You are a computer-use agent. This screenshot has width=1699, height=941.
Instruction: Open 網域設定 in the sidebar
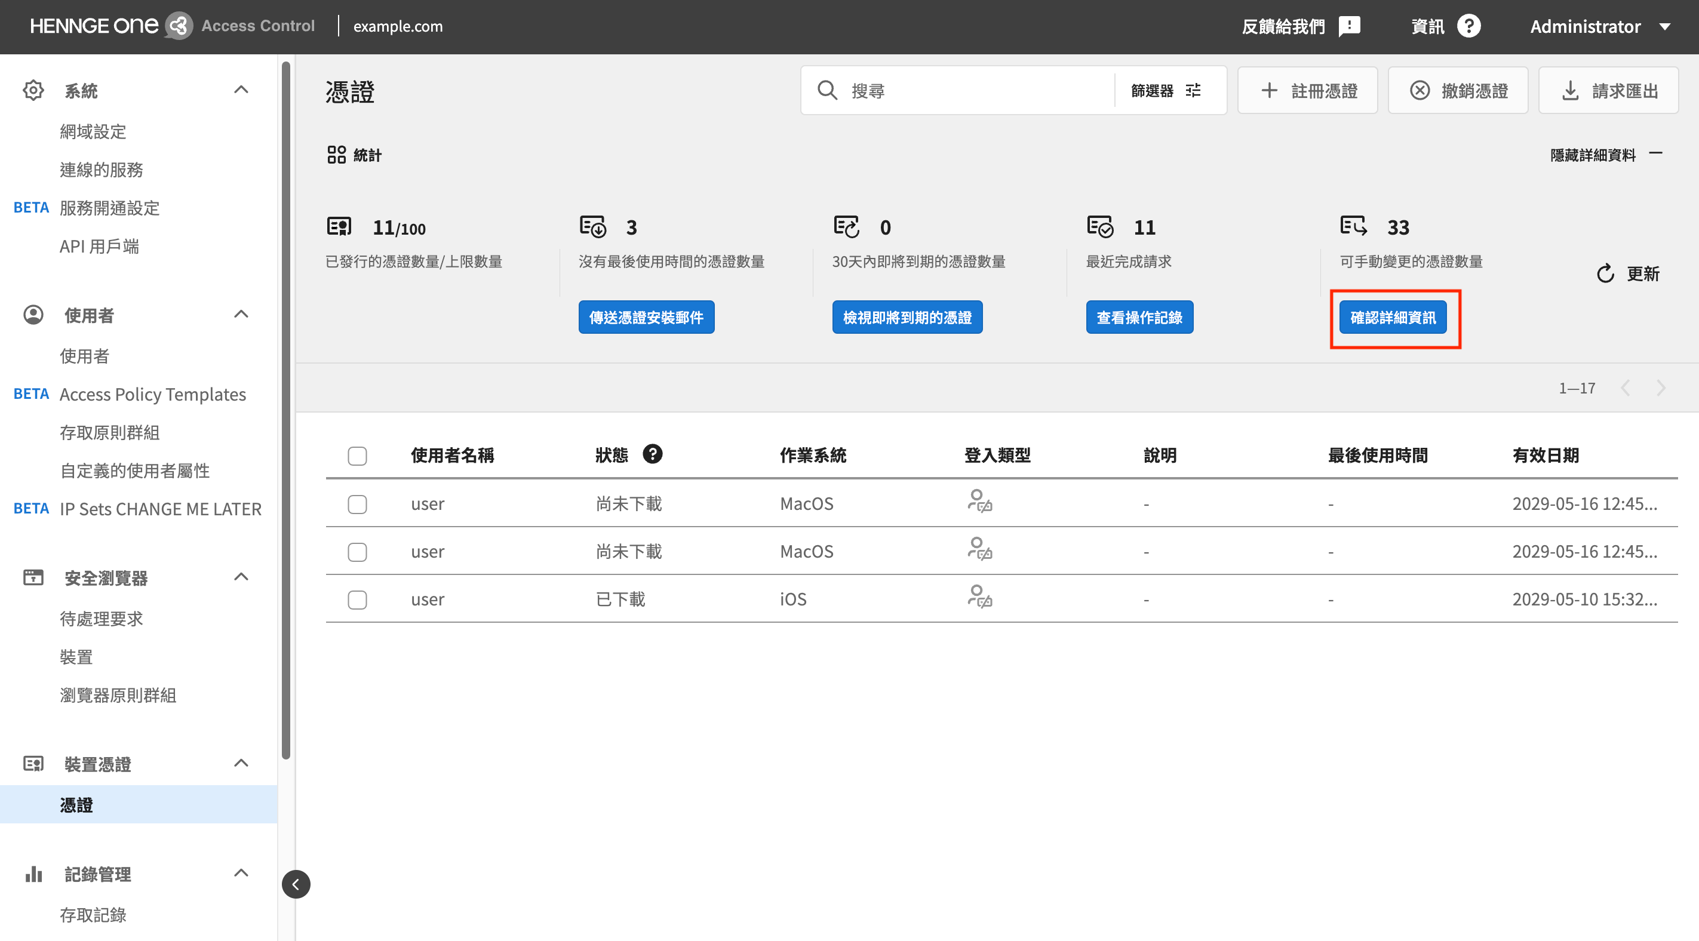(93, 131)
